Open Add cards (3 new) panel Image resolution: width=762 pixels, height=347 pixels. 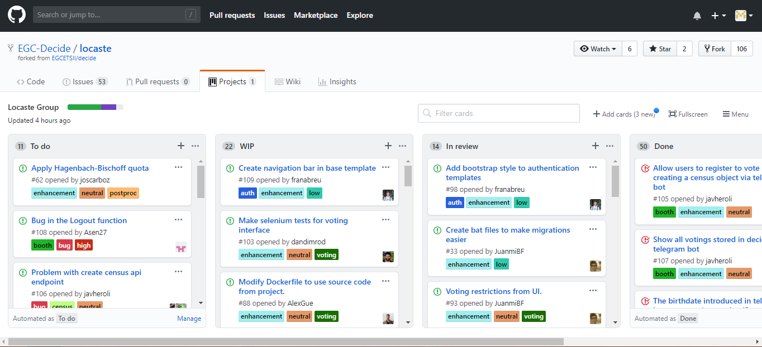point(624,114)
